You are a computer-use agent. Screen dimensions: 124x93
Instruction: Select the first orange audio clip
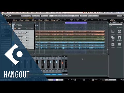(70, 32)
